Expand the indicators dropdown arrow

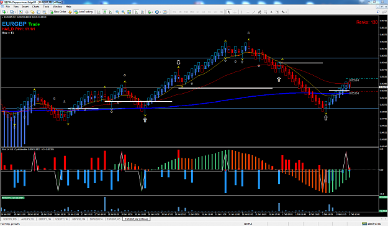tap(153, 12)
